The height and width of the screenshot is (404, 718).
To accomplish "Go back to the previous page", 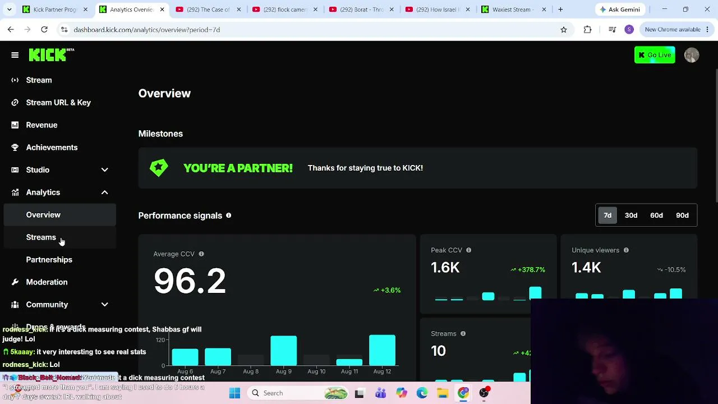I will [x=11, y=30].
